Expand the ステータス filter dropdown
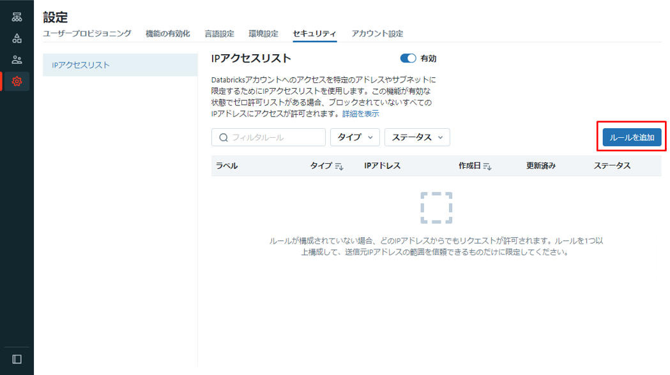The height and width of the screenshot is (375, 670). 416,137
